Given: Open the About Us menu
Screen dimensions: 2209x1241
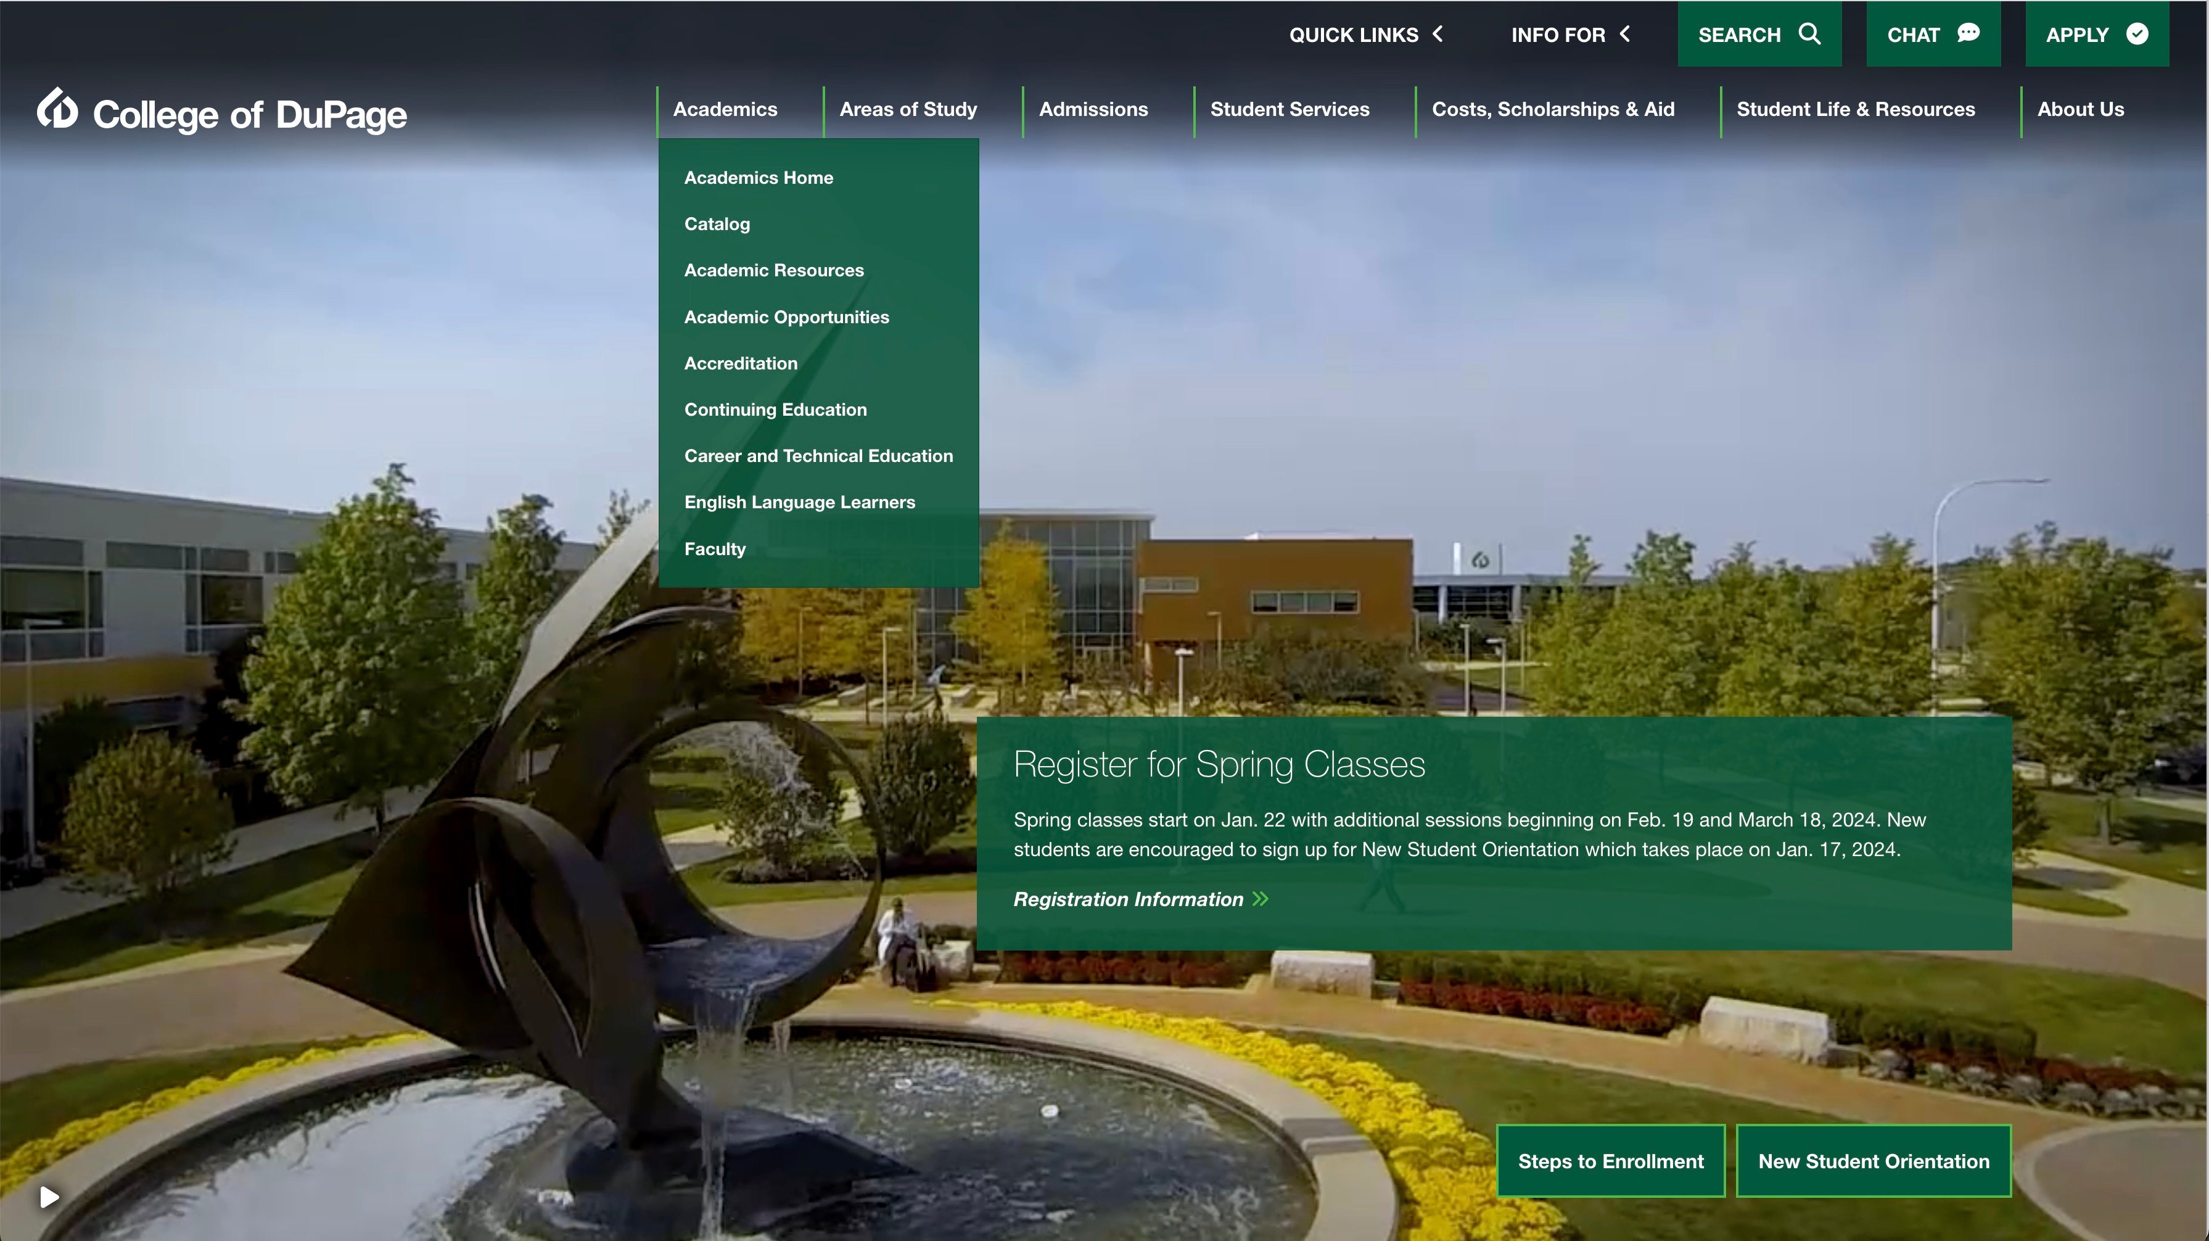Looking at the screenshot, I should [2080, 110].
